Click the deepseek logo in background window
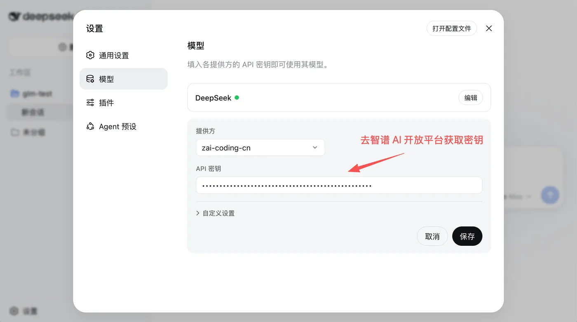This screenshot has height=322, width=577. pyautogui.click(x=41, y=16)
